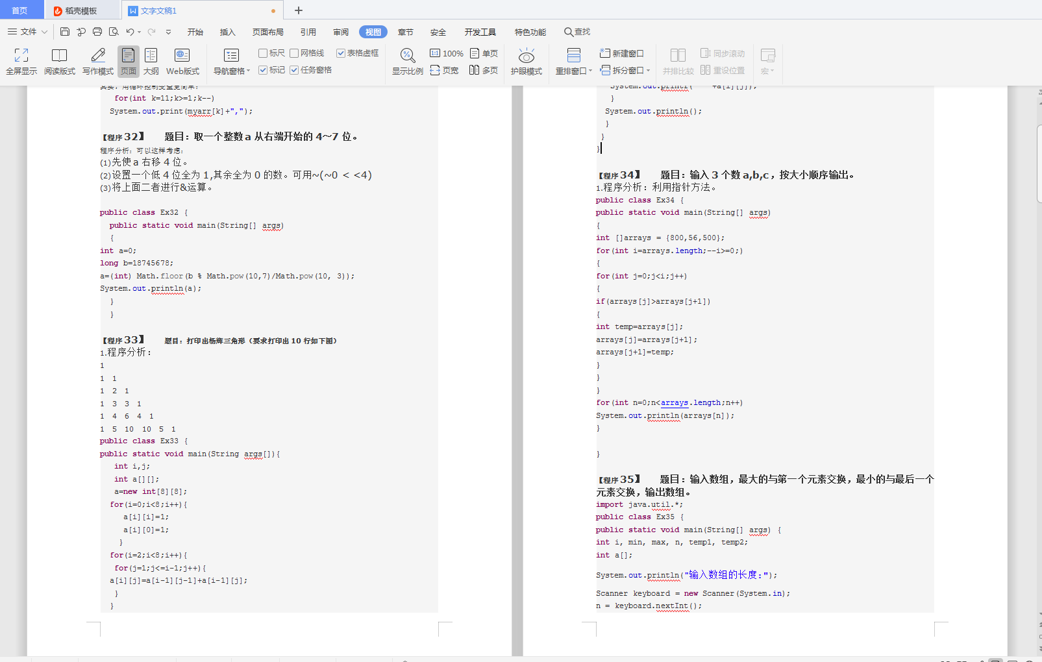Click Reset Position (重设位置) button

pyautogui.click(x=723, y=70)
